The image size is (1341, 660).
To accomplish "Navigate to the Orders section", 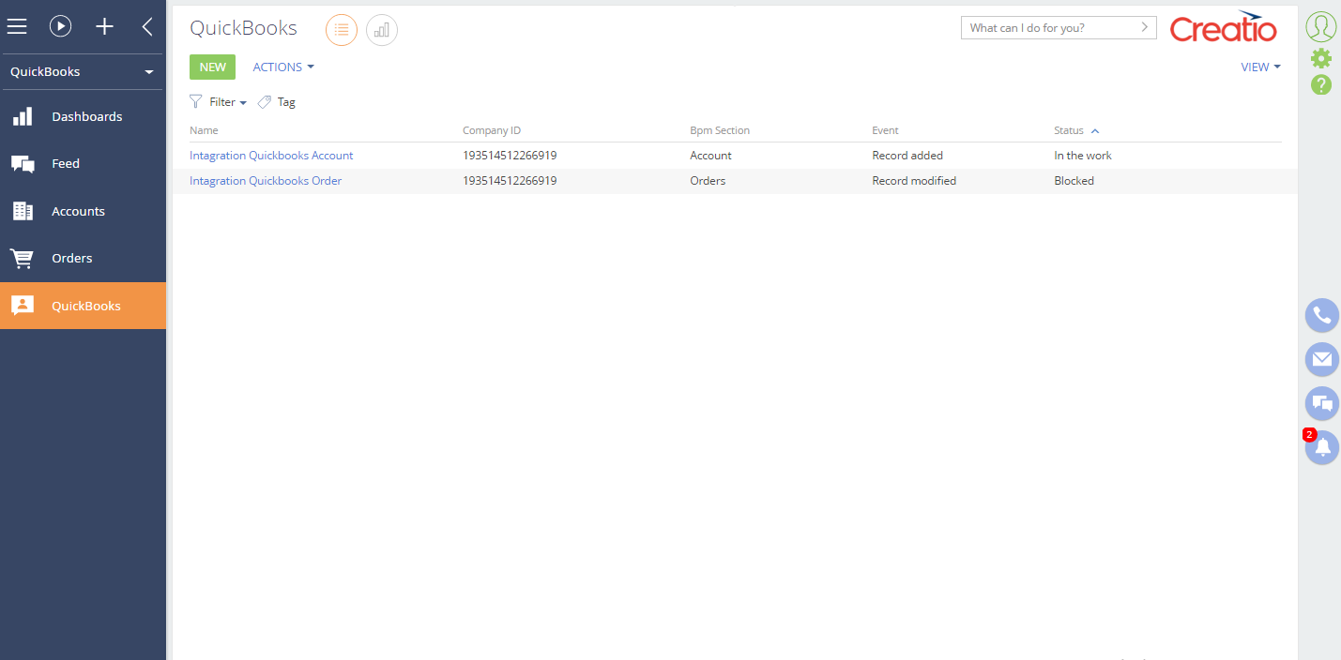I will (72, 258).
